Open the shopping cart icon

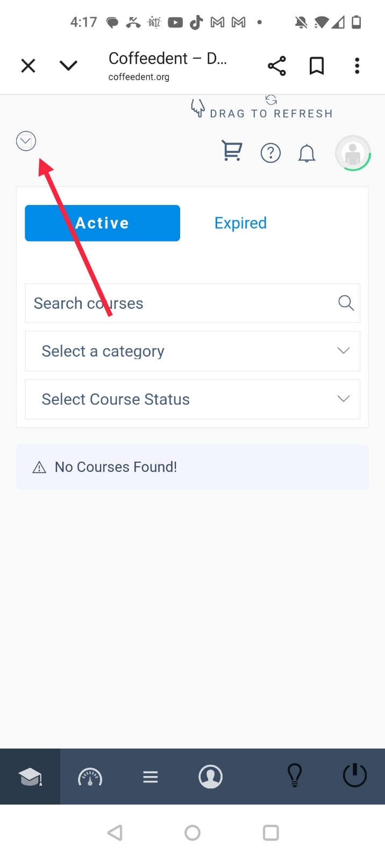[x=232, y=151]
